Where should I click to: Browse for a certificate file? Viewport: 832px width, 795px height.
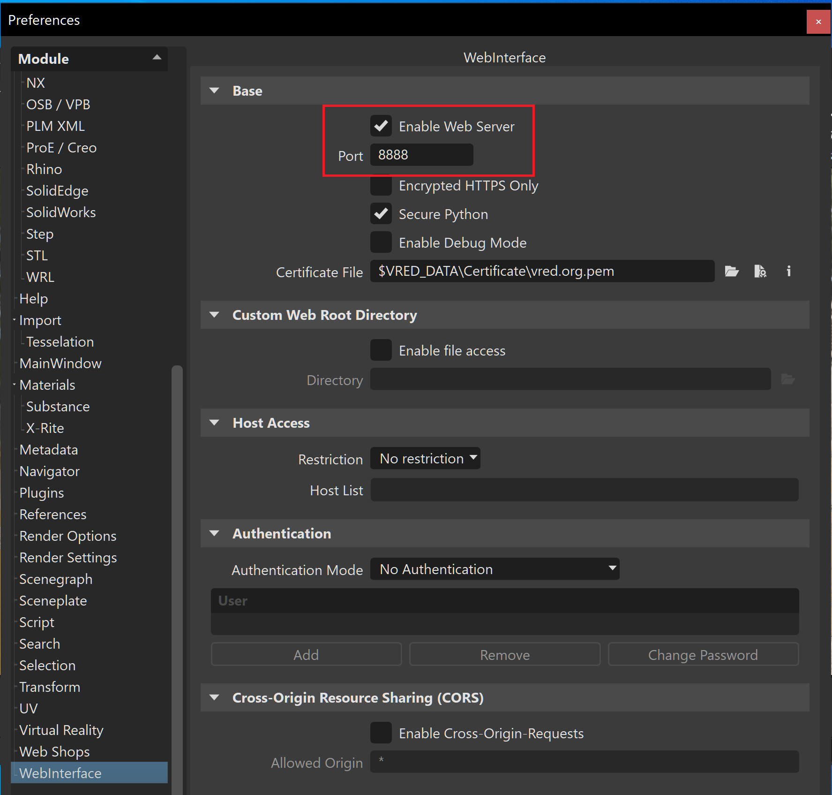[x=732, y=271]
